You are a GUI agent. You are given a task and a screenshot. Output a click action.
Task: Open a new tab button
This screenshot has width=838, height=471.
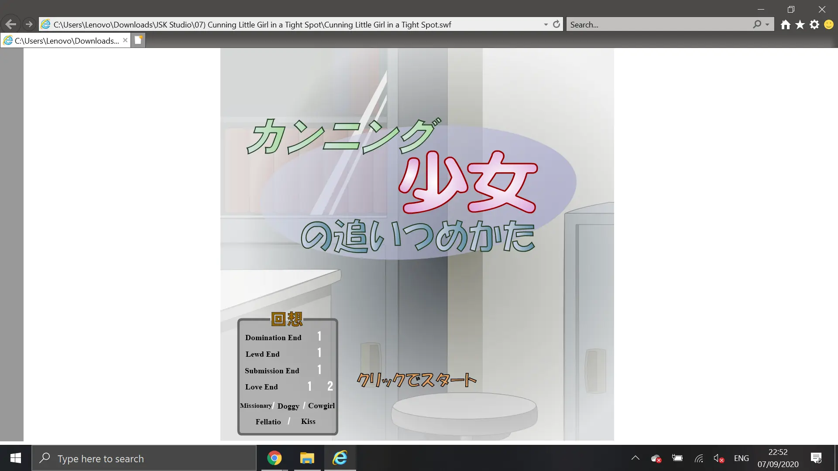138,40
